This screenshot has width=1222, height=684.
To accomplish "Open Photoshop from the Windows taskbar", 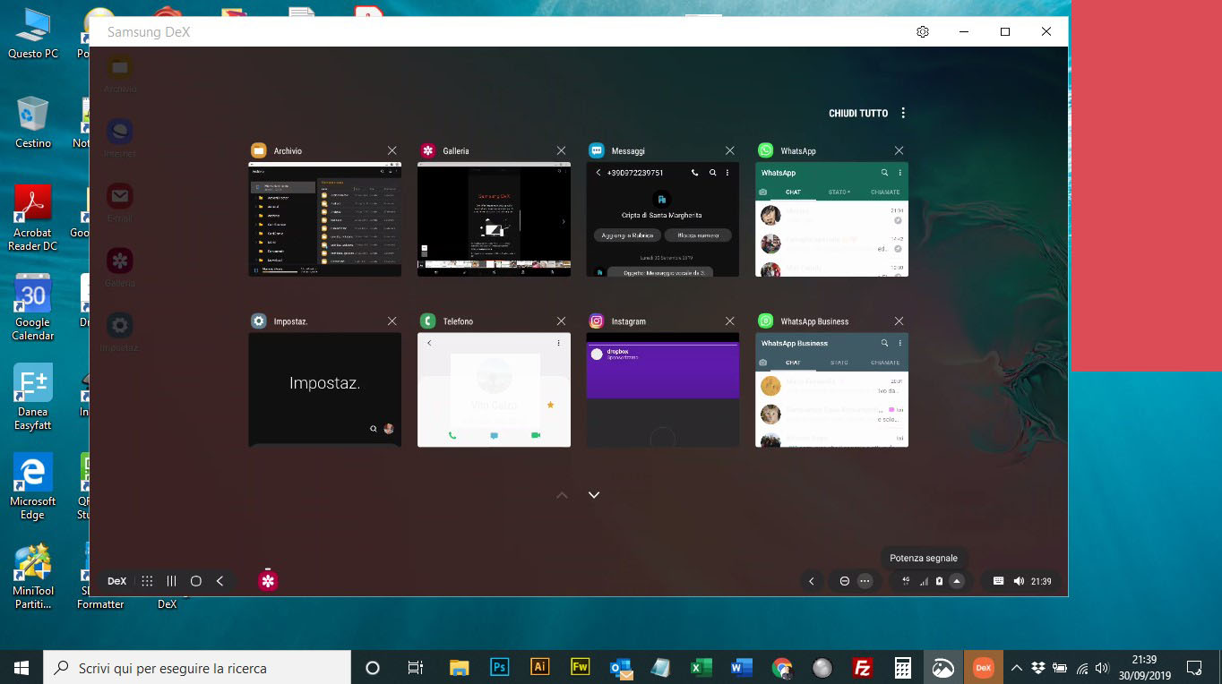I will (500, 668).
